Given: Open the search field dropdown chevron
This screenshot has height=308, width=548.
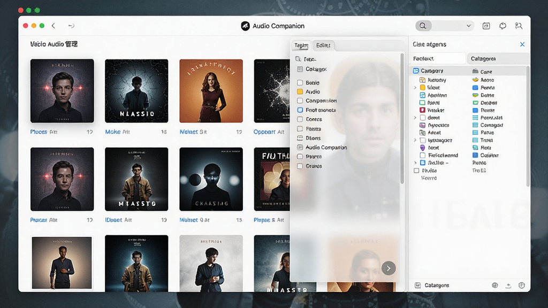Looking at the screenshot, I should tap(469, 26).
